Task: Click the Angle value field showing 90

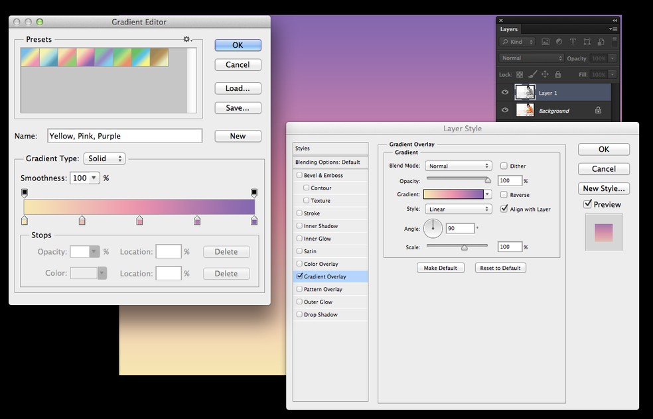Action: [460, 229]
